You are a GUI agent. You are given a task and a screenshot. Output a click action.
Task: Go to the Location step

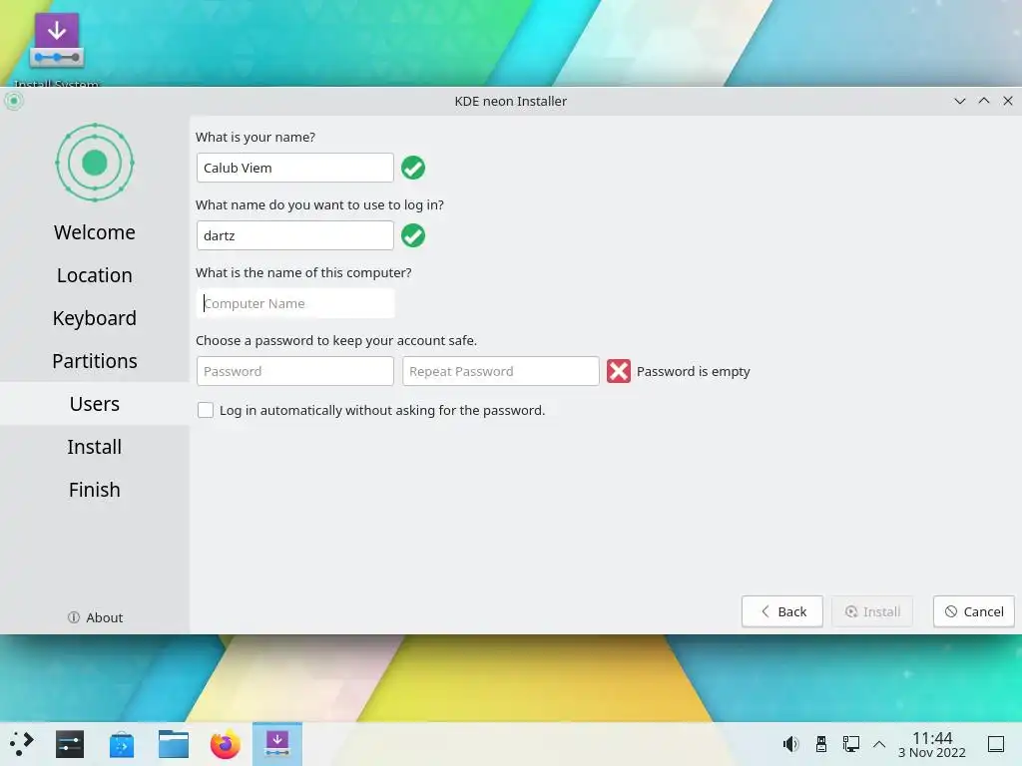(x=95, y=275)
